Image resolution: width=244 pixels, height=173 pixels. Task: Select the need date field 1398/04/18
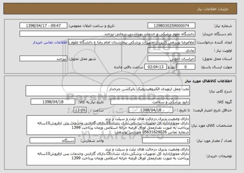53,102
